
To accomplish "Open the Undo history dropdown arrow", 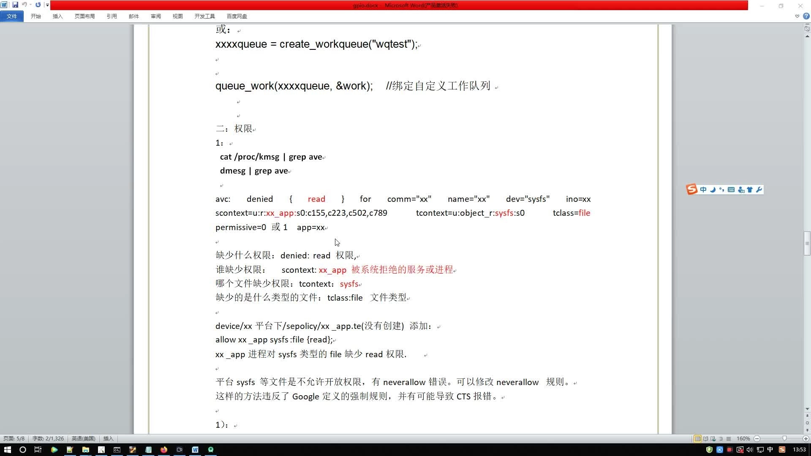I will coord(30,5).
